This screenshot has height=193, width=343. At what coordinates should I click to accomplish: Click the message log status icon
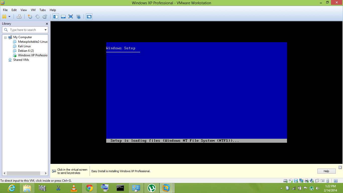[x=336, y=181]
